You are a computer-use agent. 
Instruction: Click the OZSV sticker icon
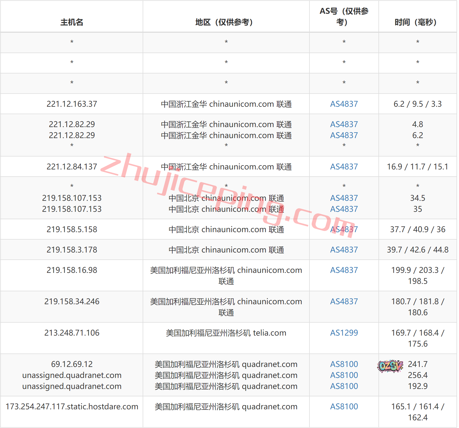(x=390, y=366)
